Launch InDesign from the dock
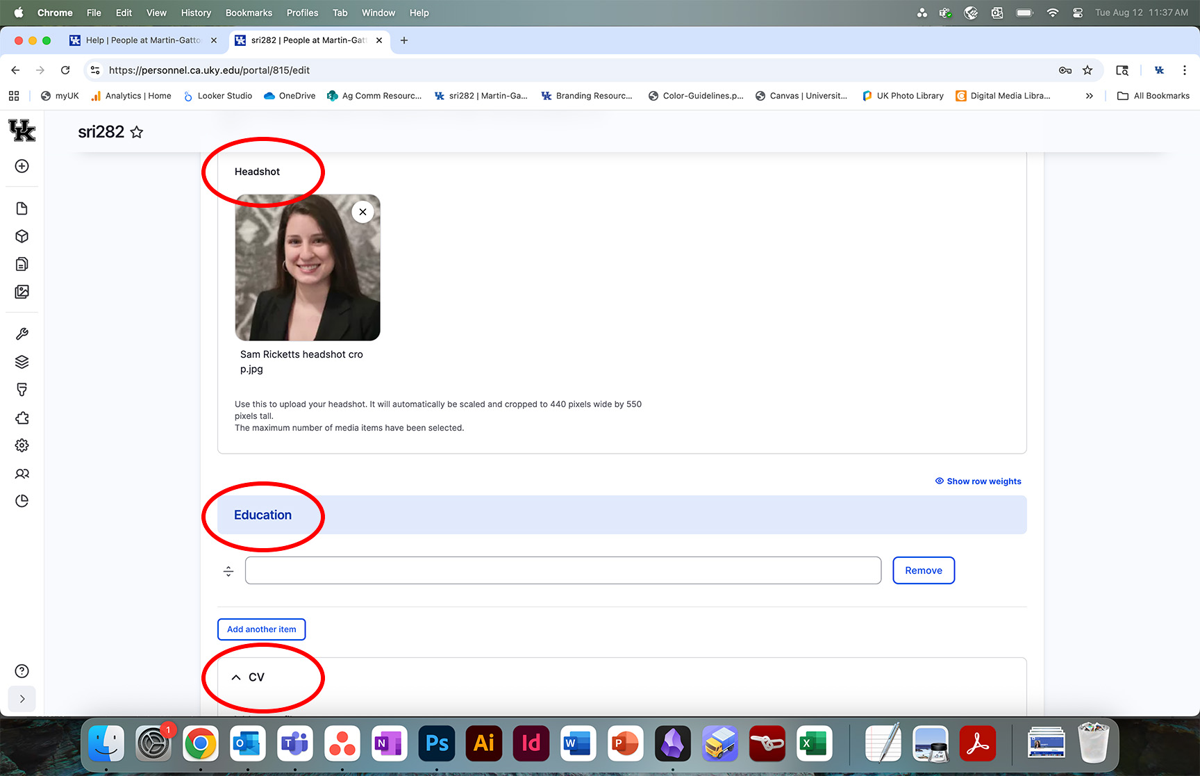This screenshot has width=1200, height=776. pos(531,743)
